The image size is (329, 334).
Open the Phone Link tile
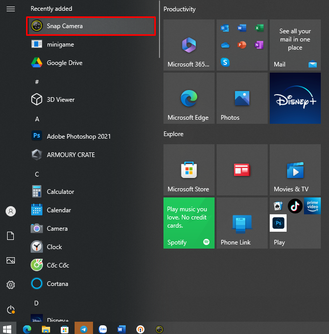(x=242, y=223)
